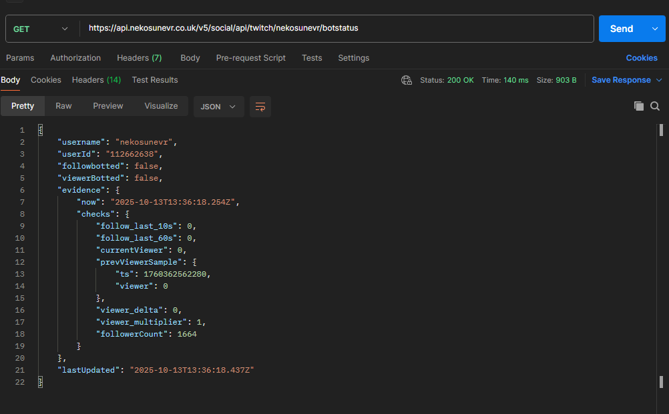Viewport: 669px width, 414px height.
Task: Switch to Raw response view
Action: tap(63, 106)
